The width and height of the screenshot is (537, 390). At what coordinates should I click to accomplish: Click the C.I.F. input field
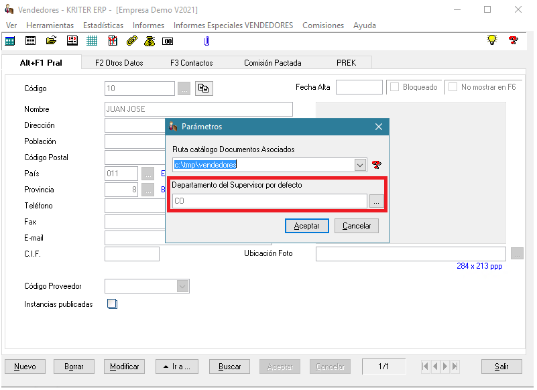132,254
